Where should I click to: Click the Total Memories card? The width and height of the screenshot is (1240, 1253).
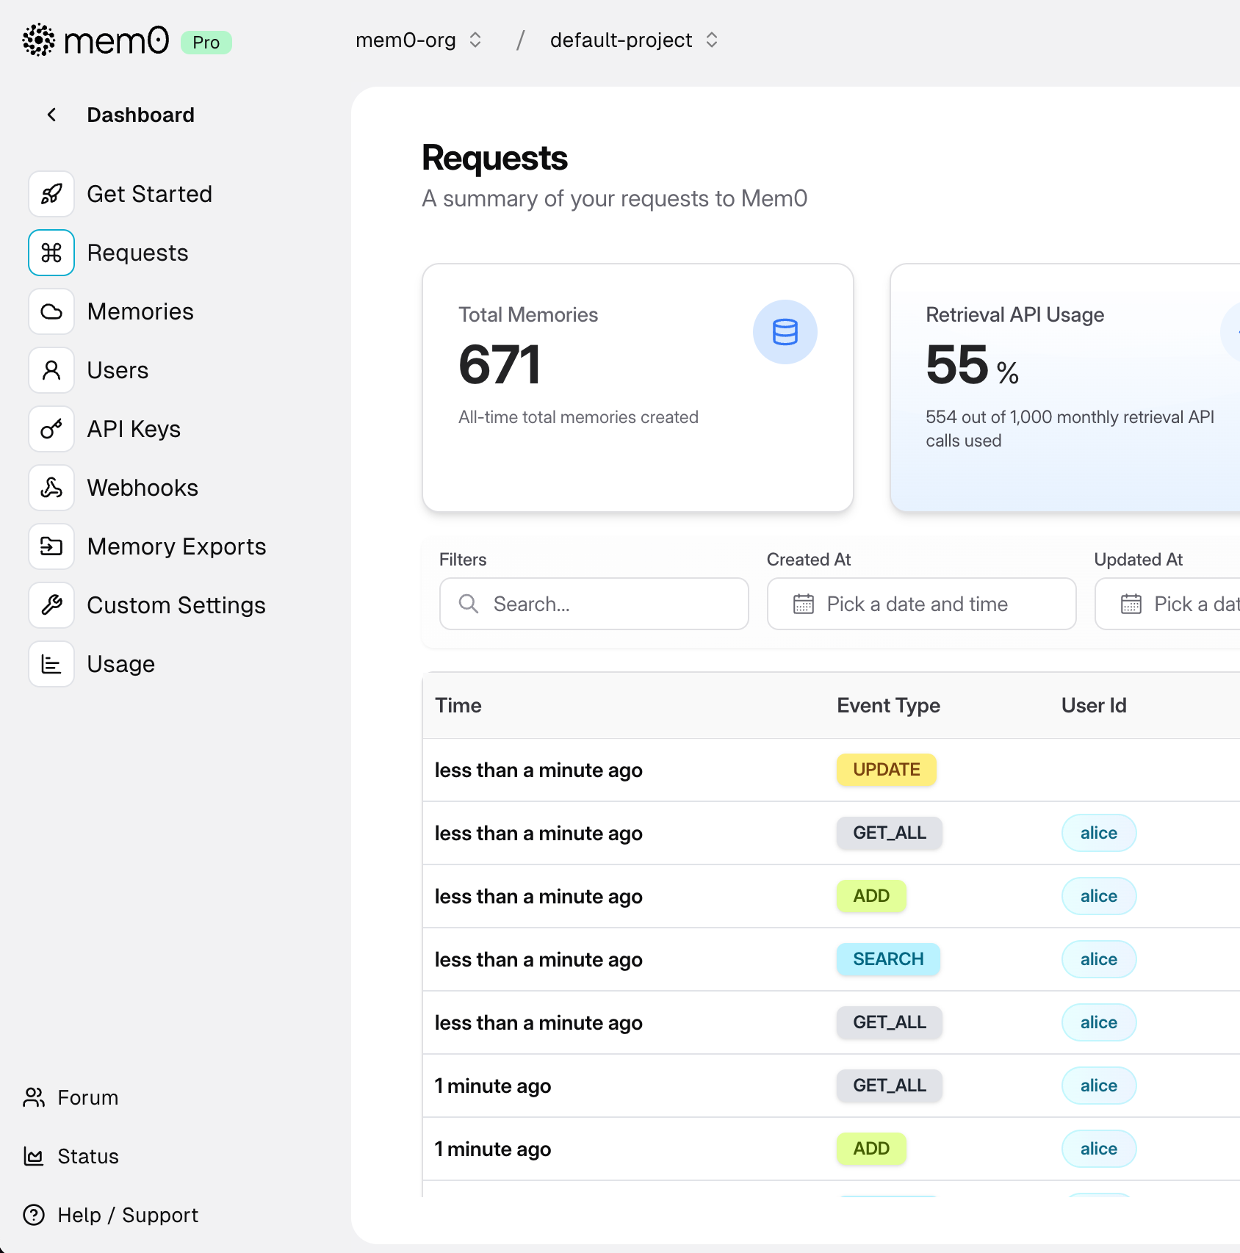(x=638, y=388)
